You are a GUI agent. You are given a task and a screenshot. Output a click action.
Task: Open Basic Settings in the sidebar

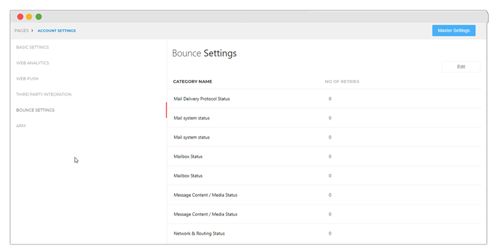(32, 47)
